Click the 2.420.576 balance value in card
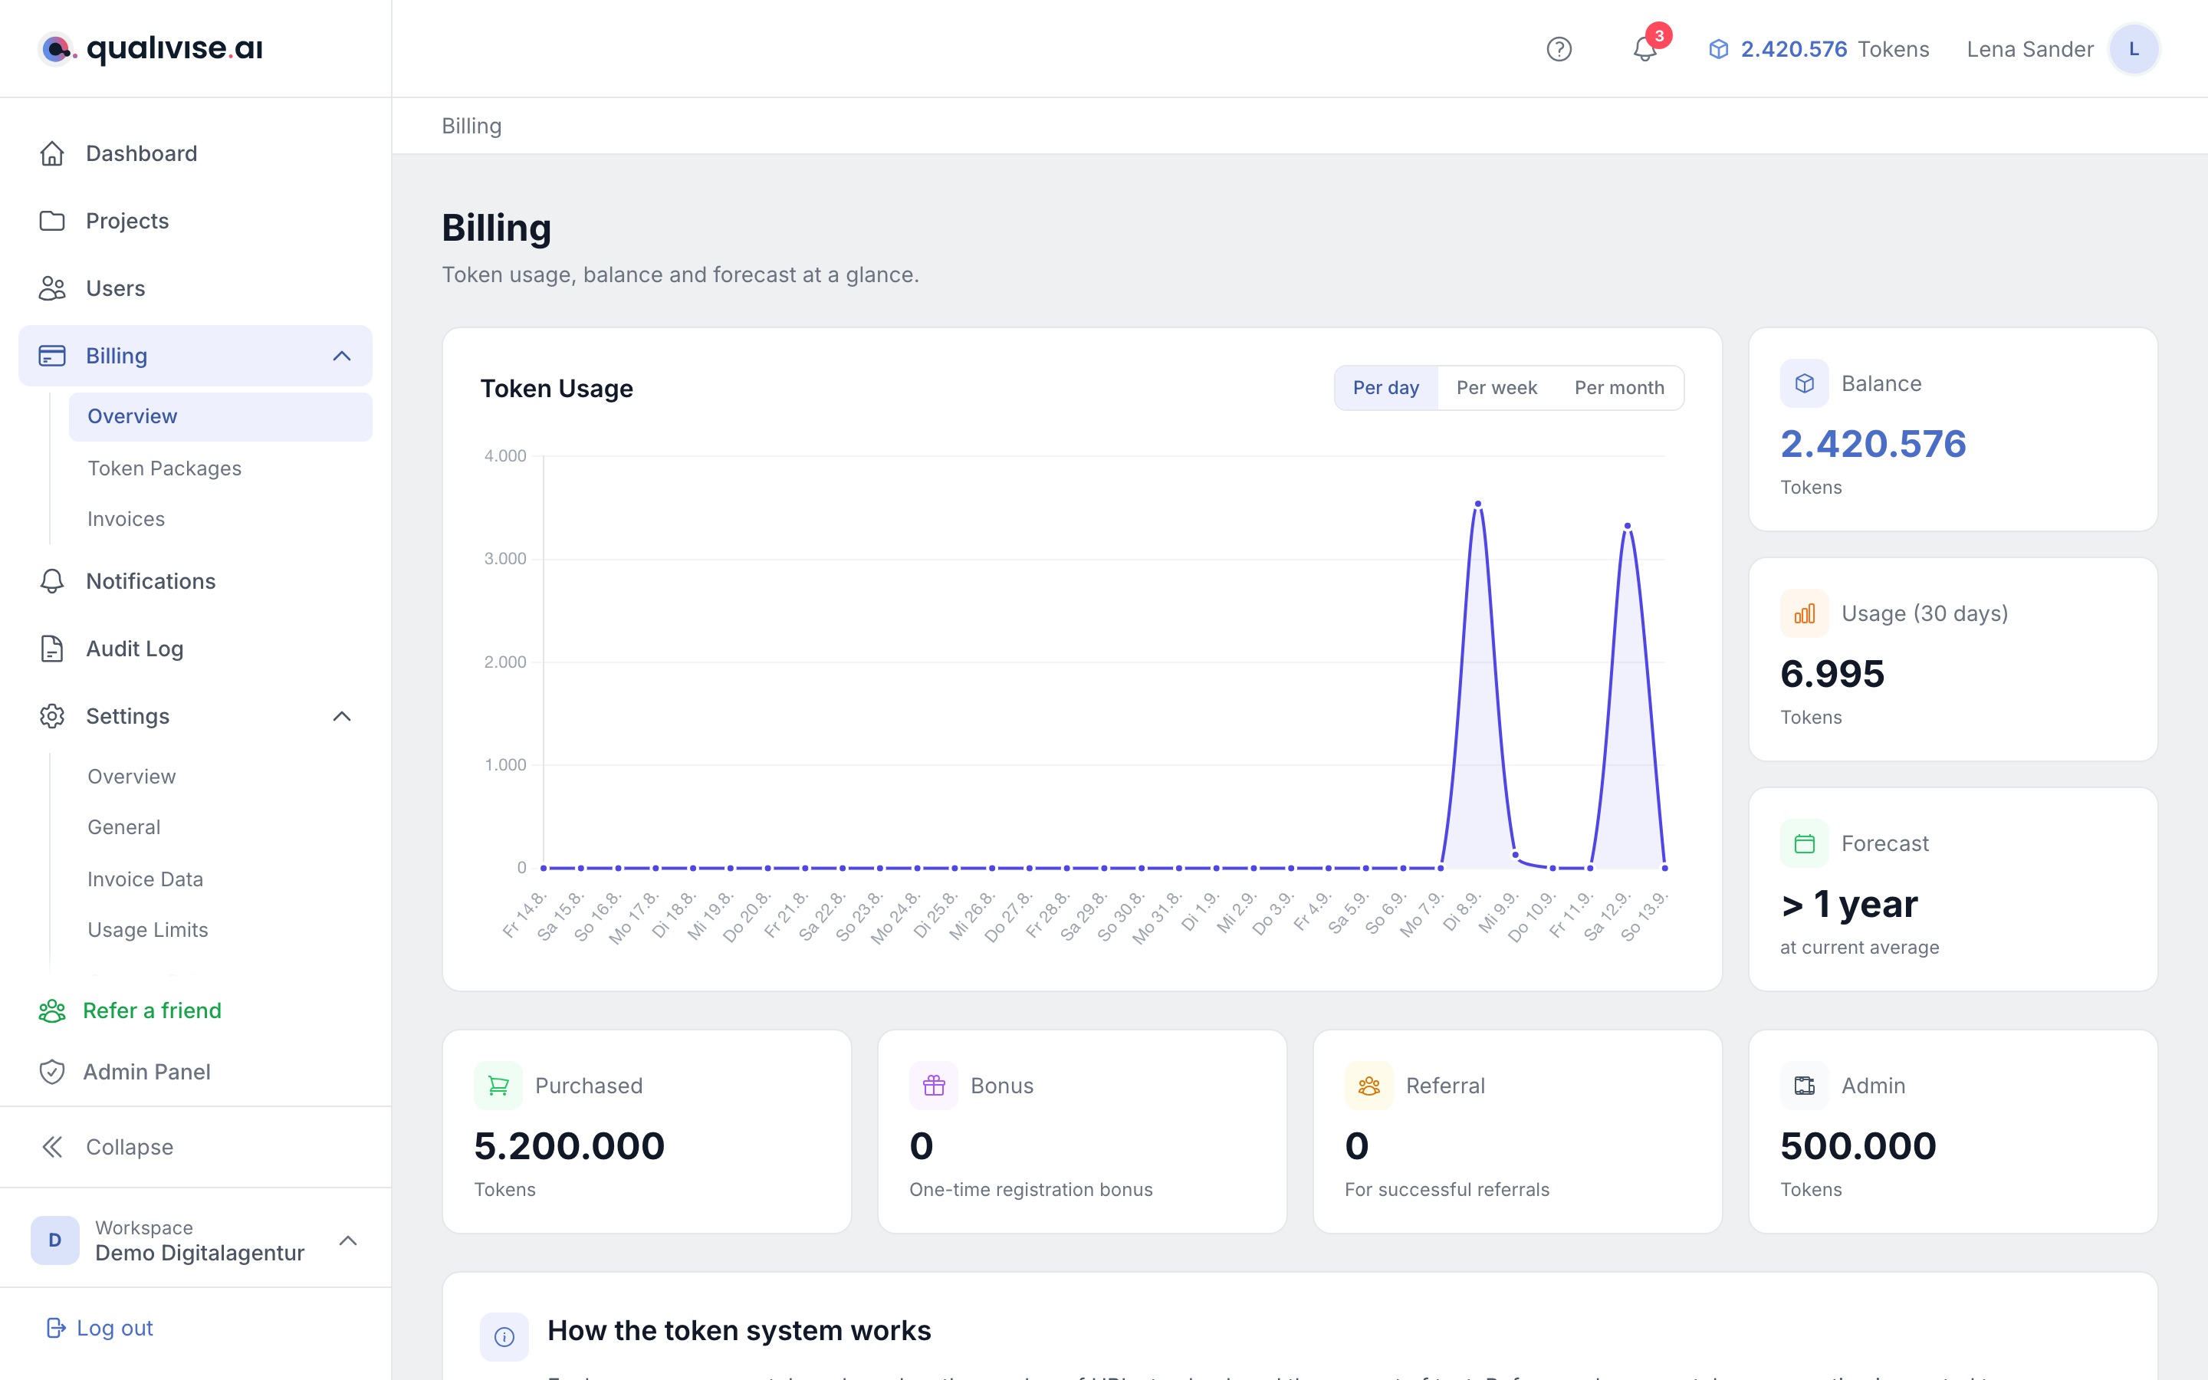The width and height of the screenshot is (2208, 1380). coord(1873,445)
